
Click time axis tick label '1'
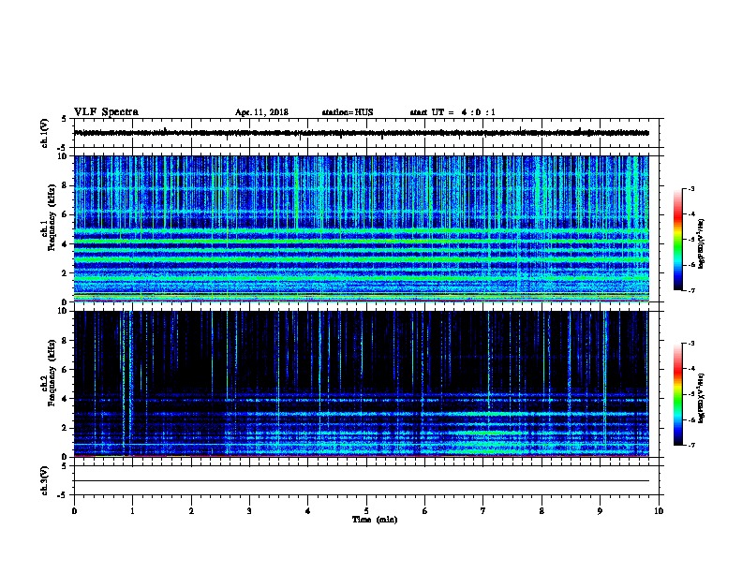point(132,511)
